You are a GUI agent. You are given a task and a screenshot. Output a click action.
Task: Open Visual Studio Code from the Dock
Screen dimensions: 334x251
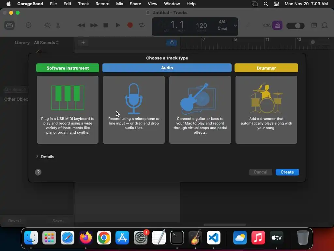pyautogui.click(x=213, y=238)
